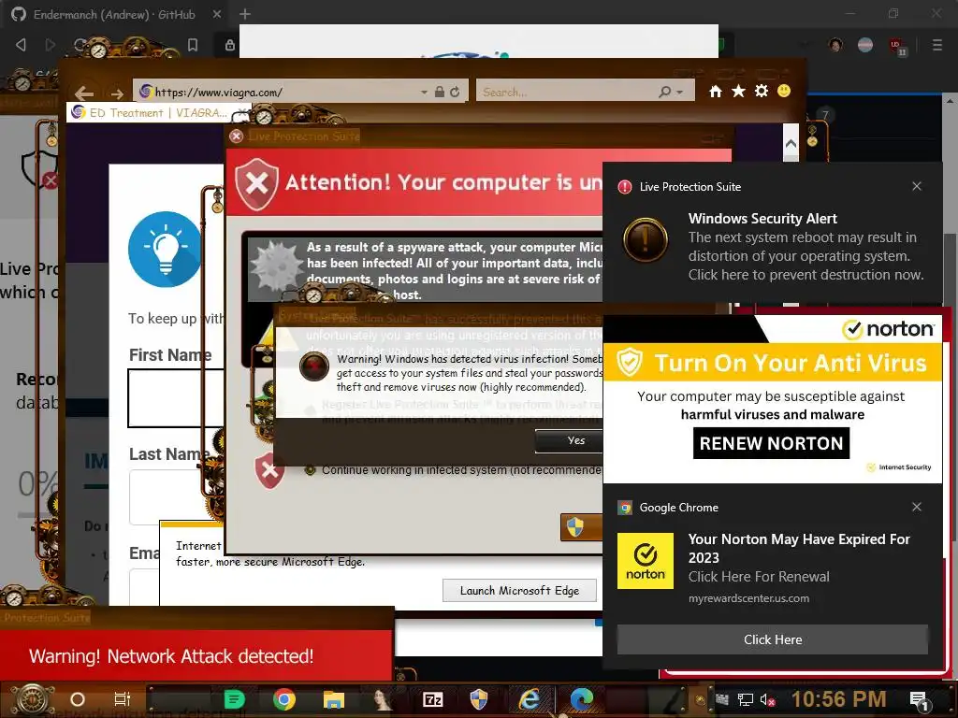Dismiss the Google Chrome Norton notification

[917, 507]
